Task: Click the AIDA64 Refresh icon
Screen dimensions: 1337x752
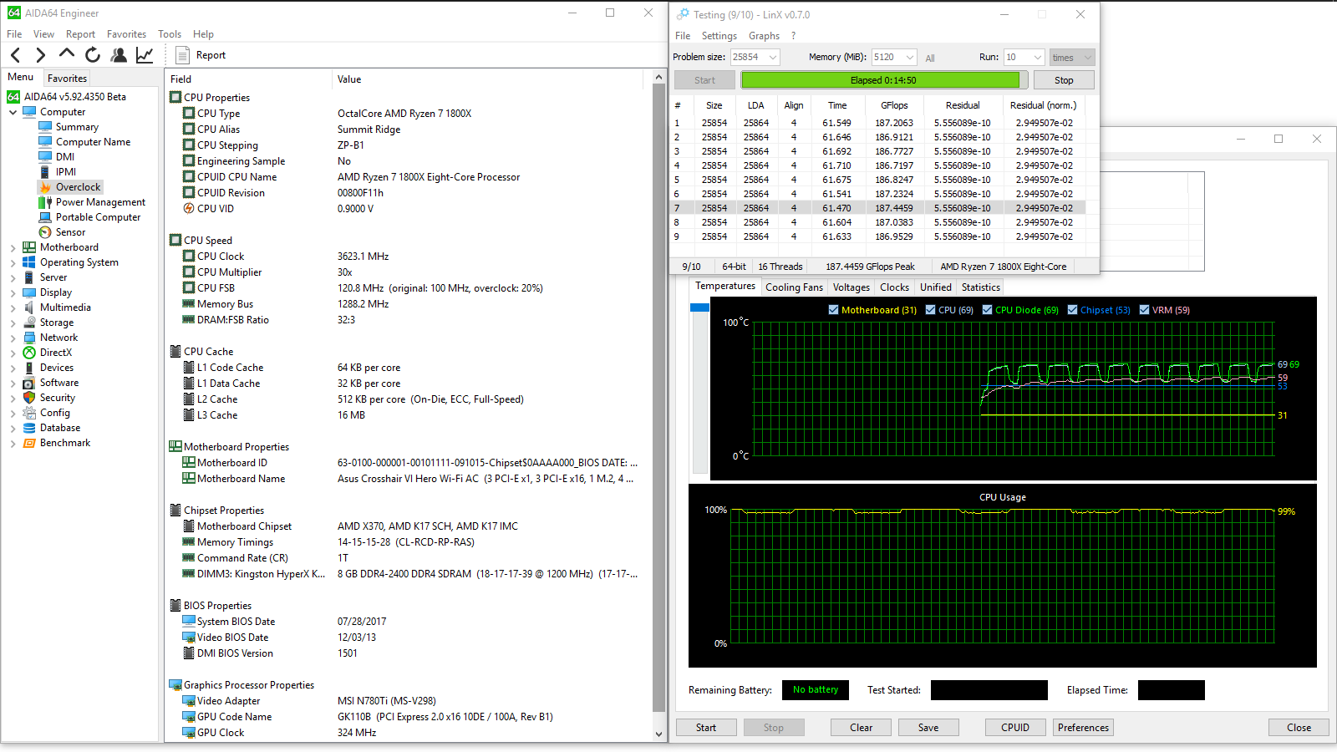Action: coord(93,55)
